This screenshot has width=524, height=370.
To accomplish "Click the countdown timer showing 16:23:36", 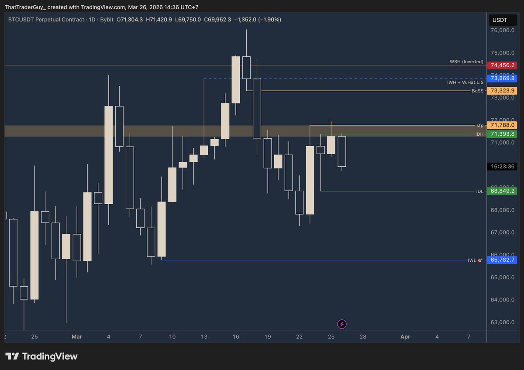I will (x=502, y=166).
